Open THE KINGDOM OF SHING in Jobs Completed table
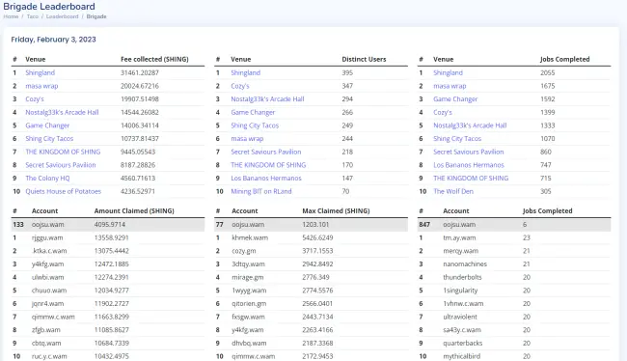The image size is (627, 361). (x=471, y=179)
